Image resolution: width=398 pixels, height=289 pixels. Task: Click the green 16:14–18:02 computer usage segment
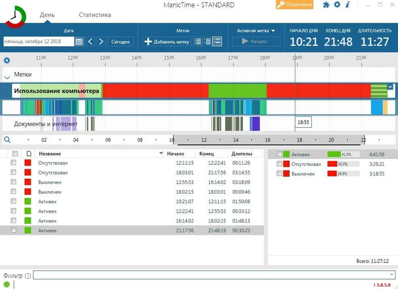237,91
